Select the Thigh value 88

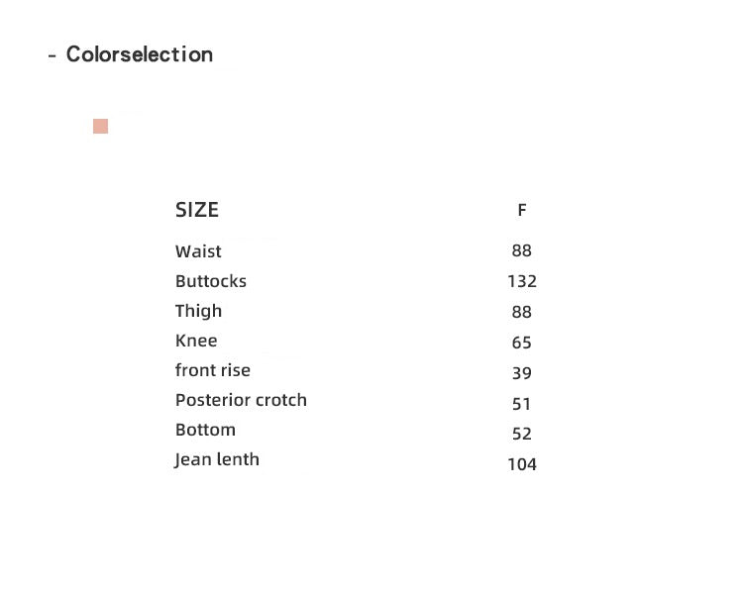click(521, 312)
